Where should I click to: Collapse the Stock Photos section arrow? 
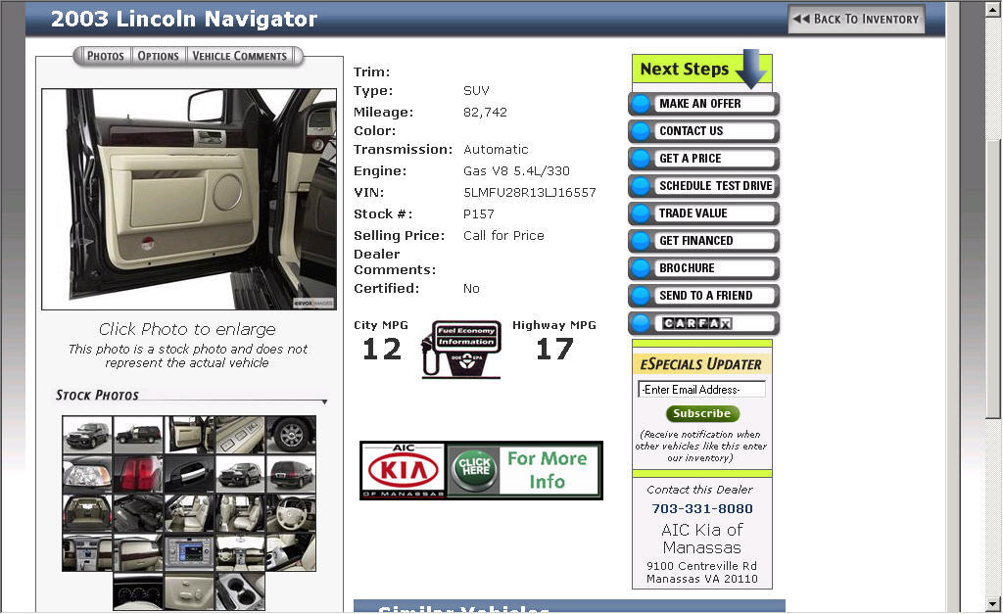(x=325, y=401)
